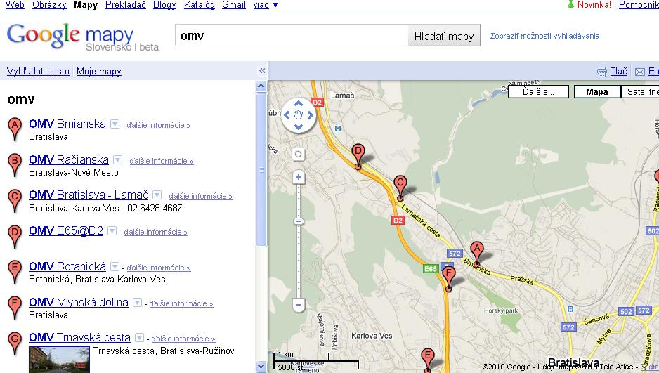Viewport: 659px width, 373px height.
Task: Expand the 'viac' menu arrow
Action: pyautogui.click(x=275, y=6)
